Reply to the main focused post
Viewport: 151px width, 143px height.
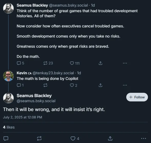point(6,138)
